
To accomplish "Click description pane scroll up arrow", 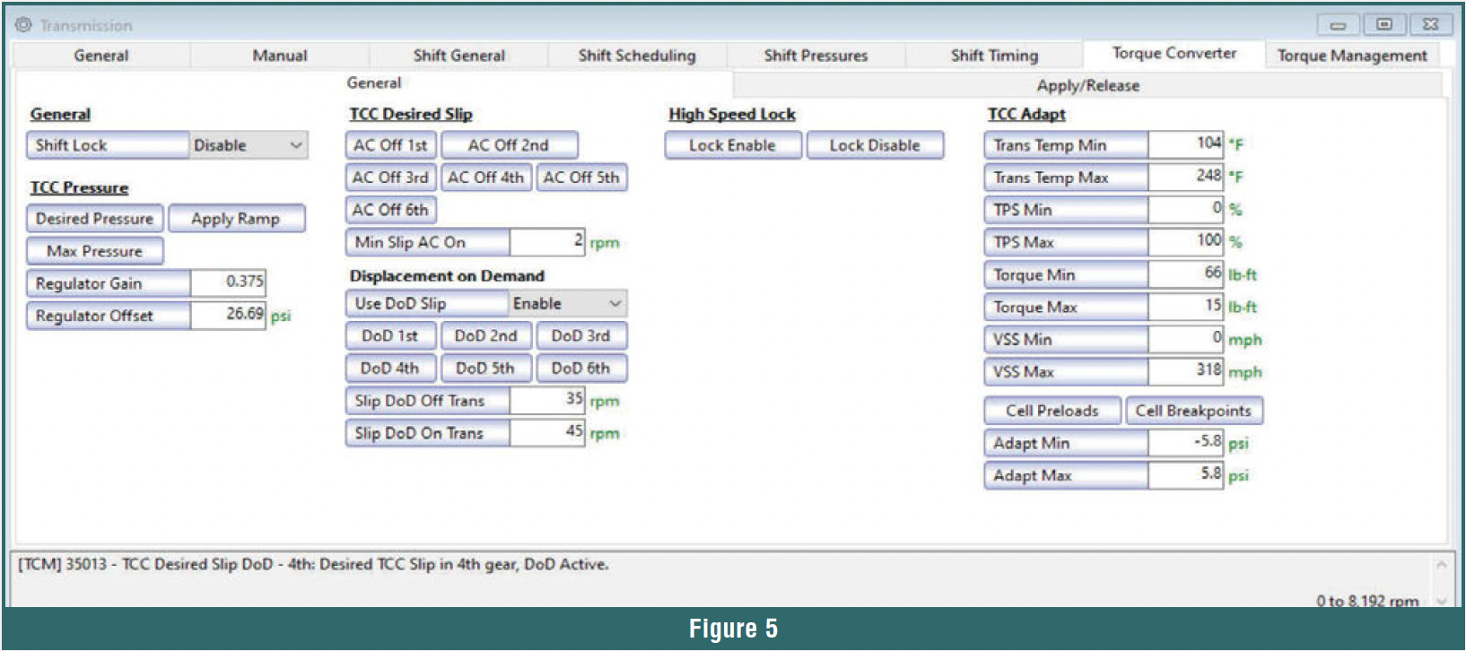I will [x=1441, y=565].
